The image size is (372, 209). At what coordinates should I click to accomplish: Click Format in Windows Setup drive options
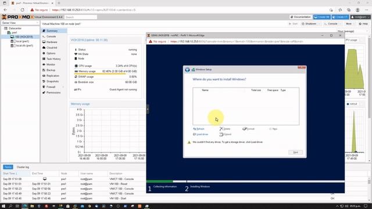[248, 129]
